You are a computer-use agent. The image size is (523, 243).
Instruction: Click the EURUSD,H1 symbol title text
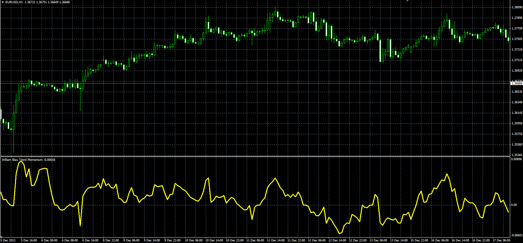(14, 2)
